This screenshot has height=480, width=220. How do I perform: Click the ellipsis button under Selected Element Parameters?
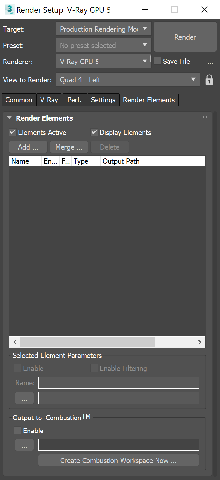pyautogui.click(x=24, y=398)
